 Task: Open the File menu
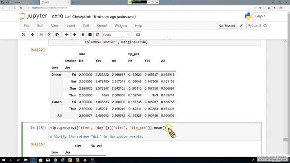[26, 26]
